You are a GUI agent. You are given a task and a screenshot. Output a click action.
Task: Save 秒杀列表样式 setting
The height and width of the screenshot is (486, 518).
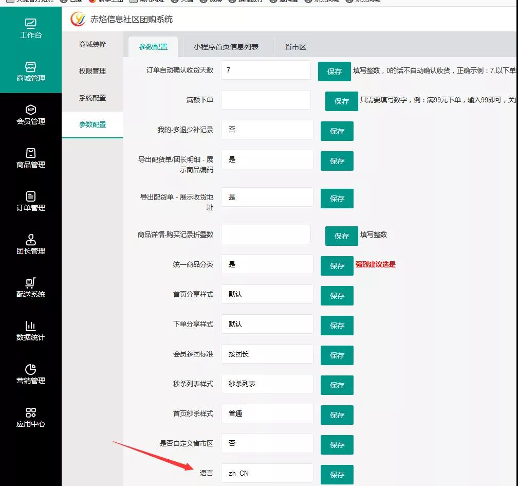click(x=337, y=385)
